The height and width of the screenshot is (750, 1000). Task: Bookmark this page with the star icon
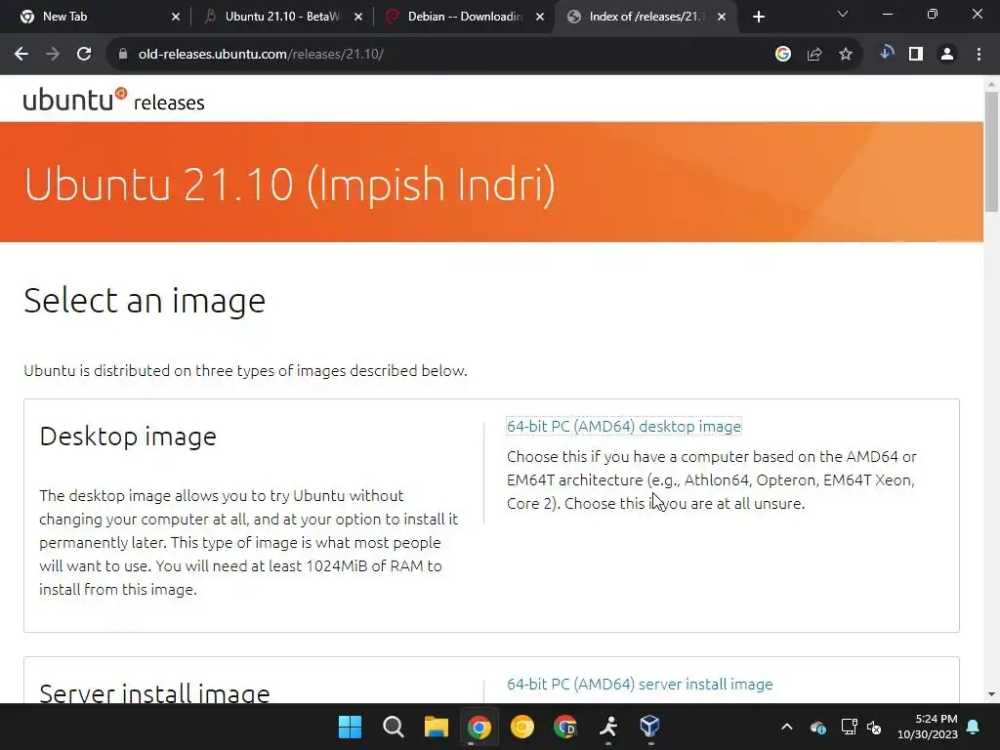click(846, 55)
